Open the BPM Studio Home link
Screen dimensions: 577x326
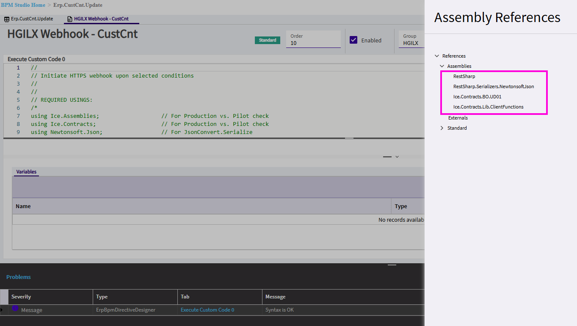pyautogui.click(x=23, y=5)
